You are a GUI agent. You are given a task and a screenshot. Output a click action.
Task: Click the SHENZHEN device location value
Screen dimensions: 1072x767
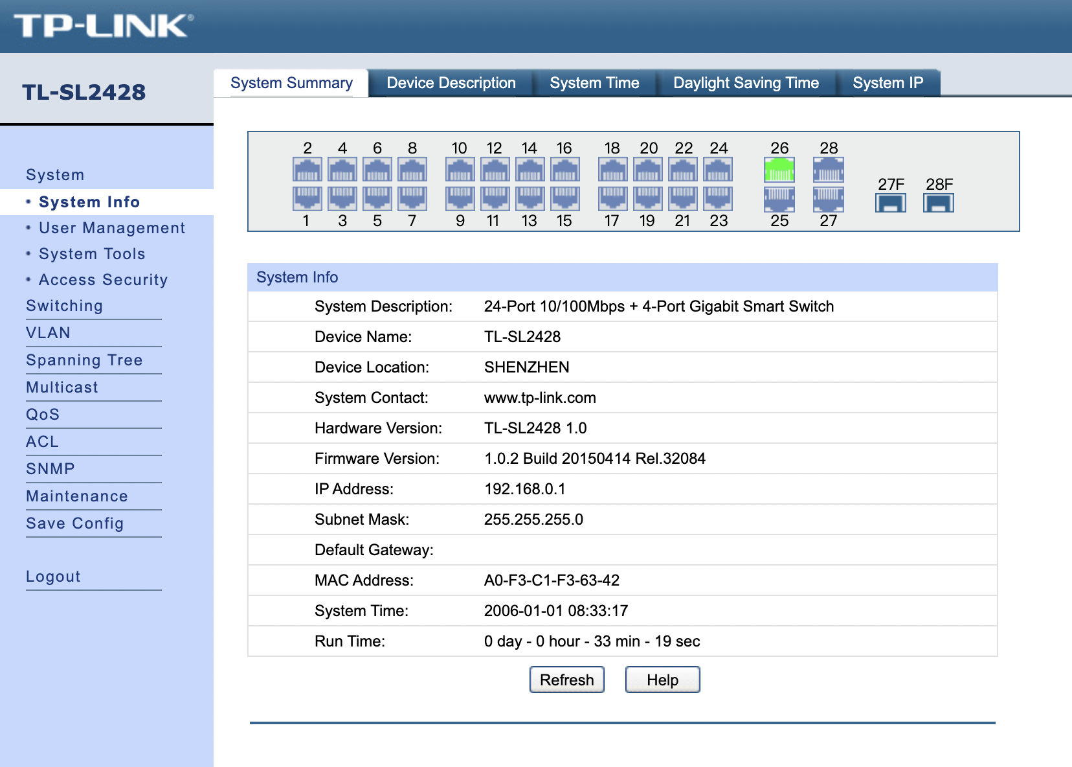pyautogui.click(x=527, y=367)
